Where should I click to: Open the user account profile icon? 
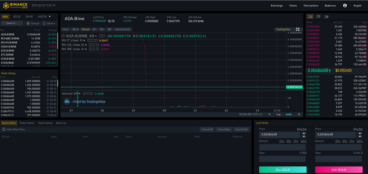click(345, 5)
